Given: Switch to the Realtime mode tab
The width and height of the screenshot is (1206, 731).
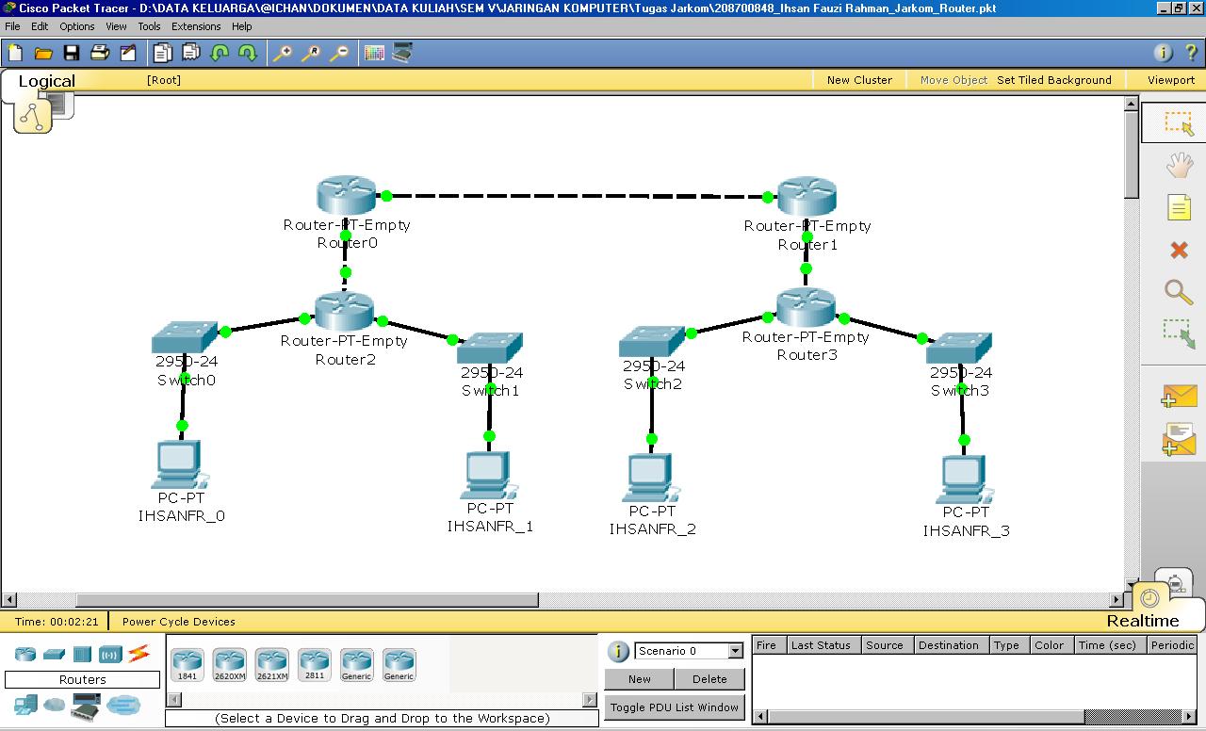Looking at the screenshot, I should point(1143,621).
